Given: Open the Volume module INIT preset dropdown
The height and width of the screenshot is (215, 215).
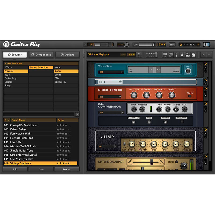Looking at the screenshot, I should [111, 72].
